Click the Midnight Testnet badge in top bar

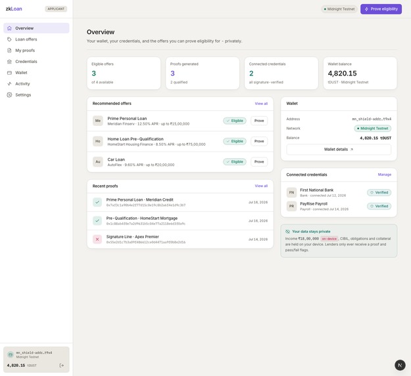tap(339, 9)
